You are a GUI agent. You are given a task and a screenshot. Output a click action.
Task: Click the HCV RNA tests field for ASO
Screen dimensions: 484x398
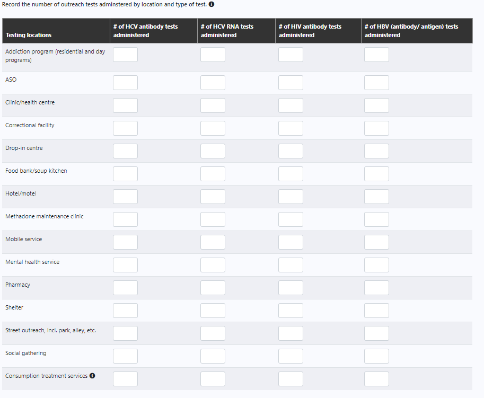point(213,82)
